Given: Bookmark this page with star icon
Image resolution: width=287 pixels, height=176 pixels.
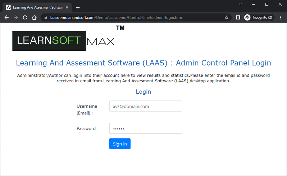Looking at the screenshot, I should (227, 18).
